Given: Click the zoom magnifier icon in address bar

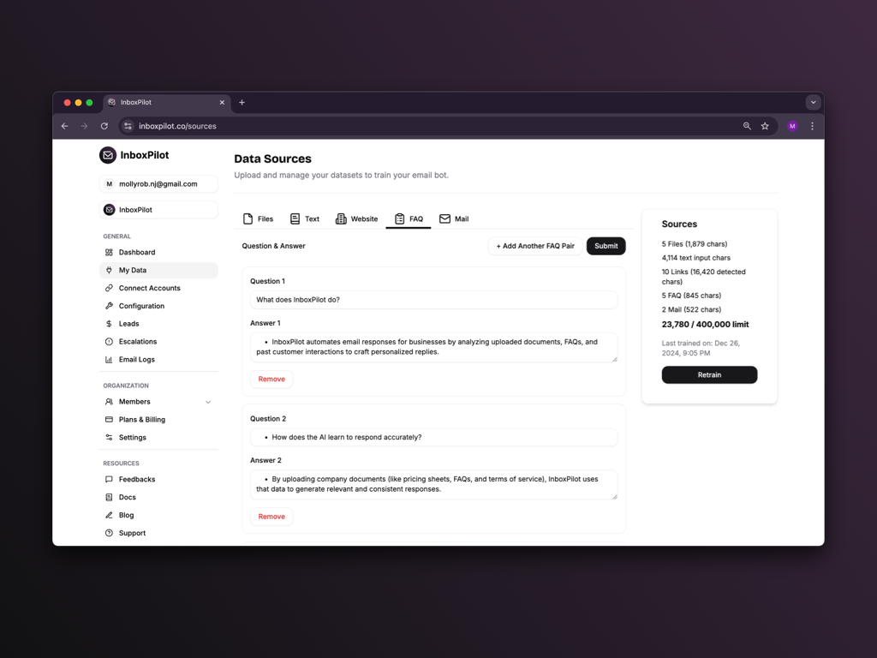Looking at the screenshot, I should [x=747, y=127].
